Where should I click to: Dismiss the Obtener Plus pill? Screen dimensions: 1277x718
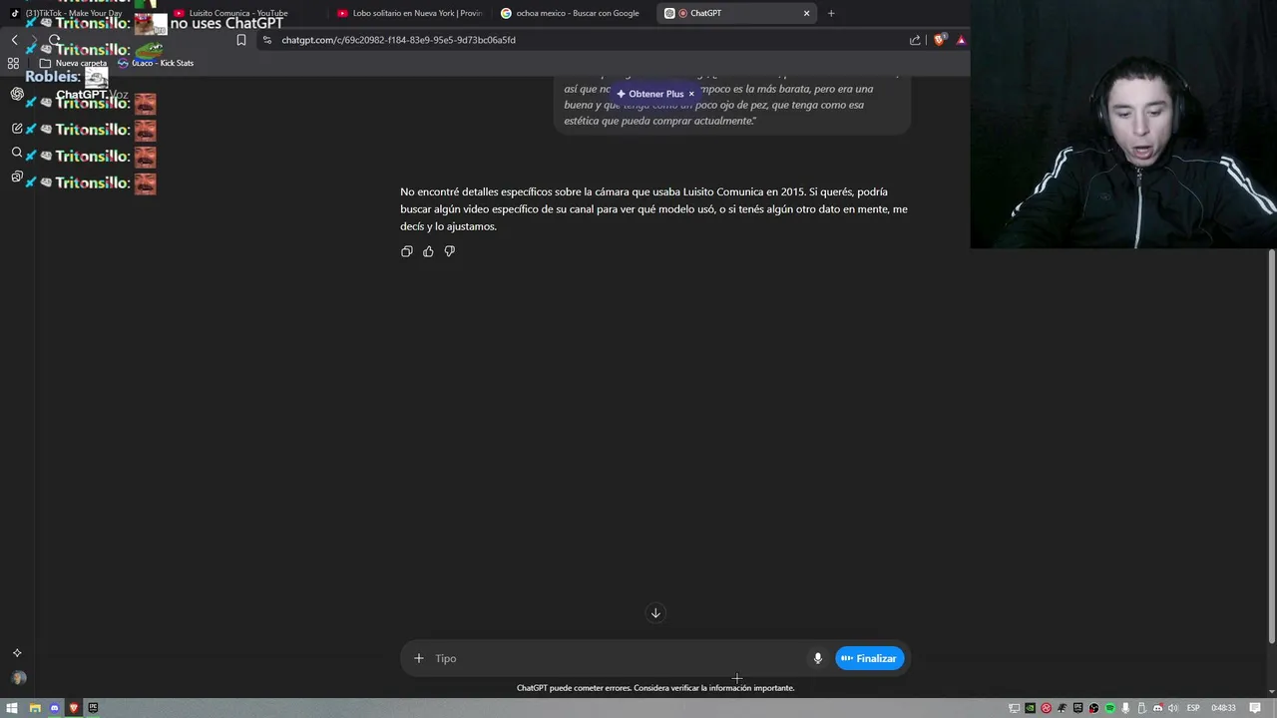pos(691,94)
